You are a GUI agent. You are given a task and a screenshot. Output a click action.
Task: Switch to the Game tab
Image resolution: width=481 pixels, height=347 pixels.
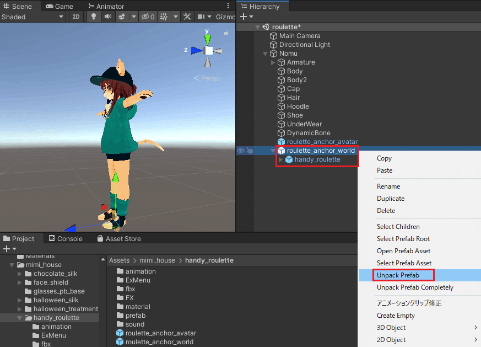(x=60, y=6)
